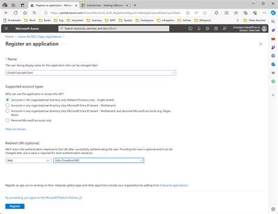Screen dimensions: 278x214
Task: Open the NDepend bookmarks folder
Action: coord(202,20)
